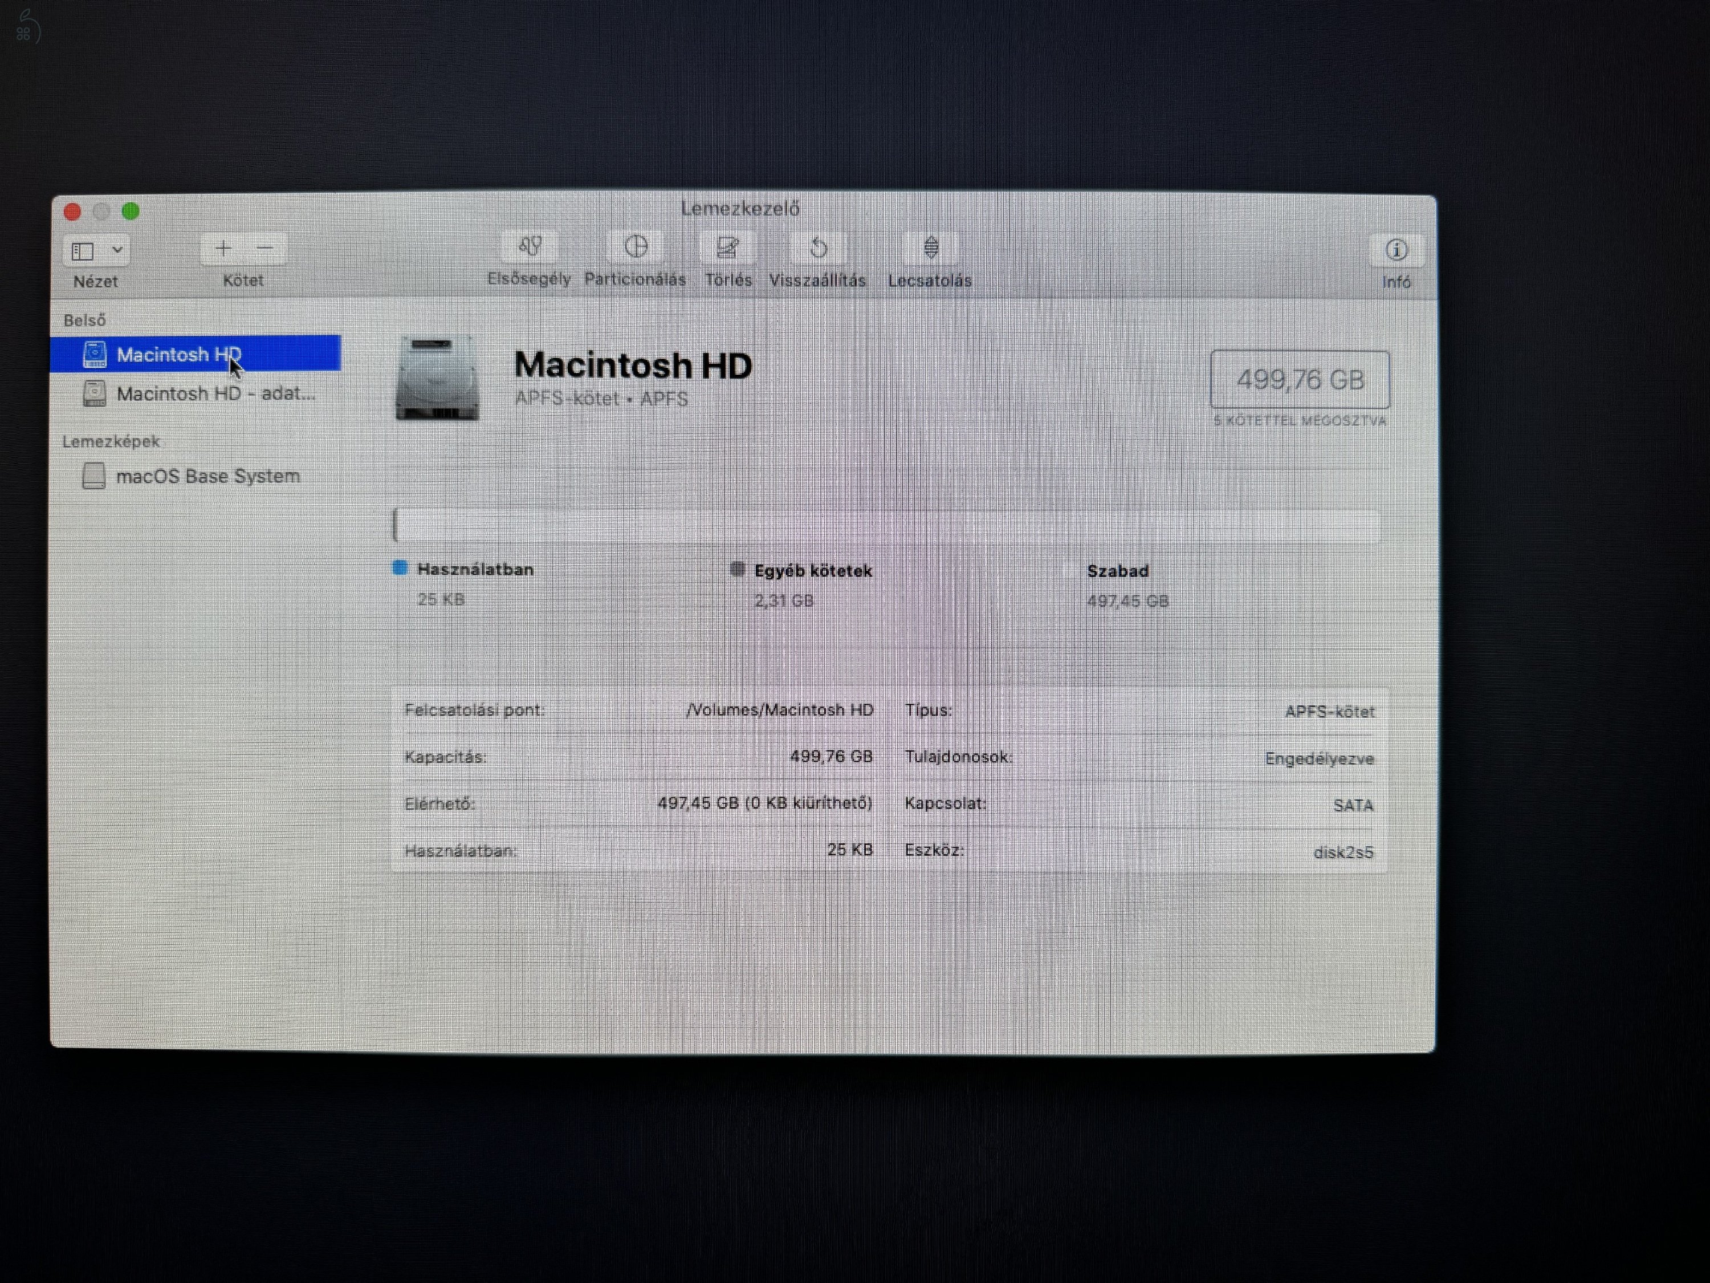This screenshot has width=1710, height=1283.
Task: Click the Belső sidebar section header
Action: (85, 320)
